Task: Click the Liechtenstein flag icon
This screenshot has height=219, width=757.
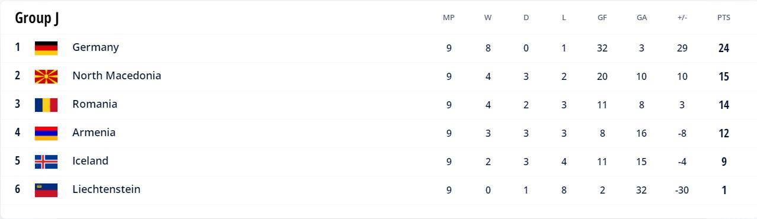Action: click(46, 190)
